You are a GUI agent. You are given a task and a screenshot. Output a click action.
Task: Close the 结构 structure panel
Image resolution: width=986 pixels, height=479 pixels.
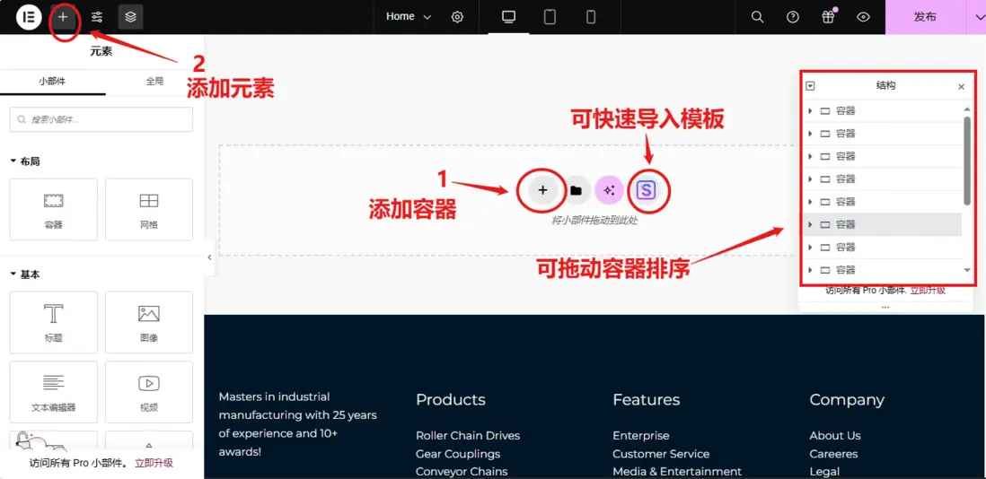click(x=961, y=87)
